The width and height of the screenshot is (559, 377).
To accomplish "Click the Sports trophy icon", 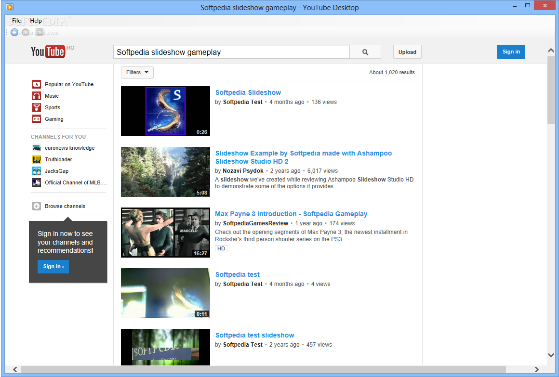I will tap(36, 107).
